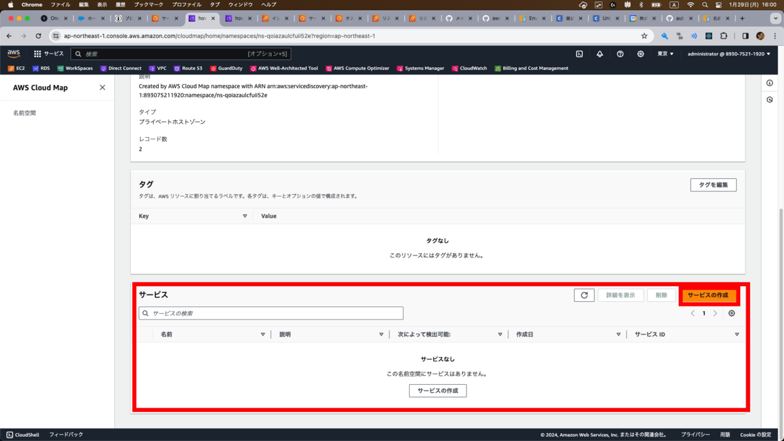Open Chrome extensions puzzle icon
Viewport: 784px width, 441px height.
tap(724, 36)
